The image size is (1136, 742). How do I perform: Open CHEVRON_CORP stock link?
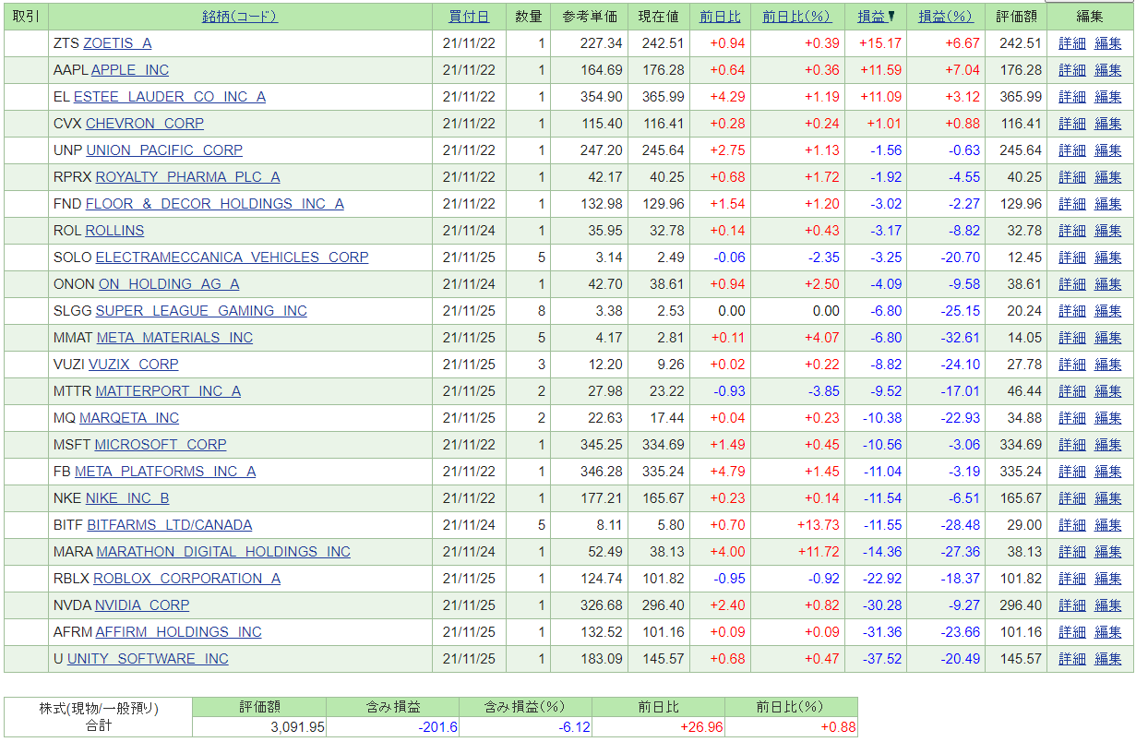tap(145, 124)
